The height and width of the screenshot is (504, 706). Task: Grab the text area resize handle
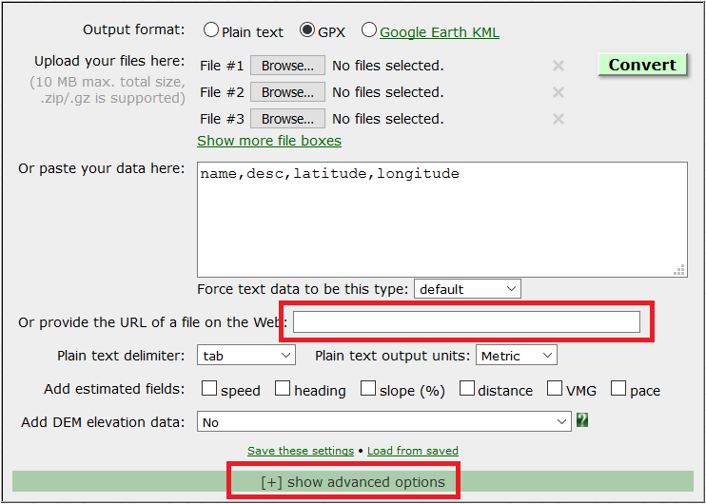pyautogui.click(x=679, y=269)
